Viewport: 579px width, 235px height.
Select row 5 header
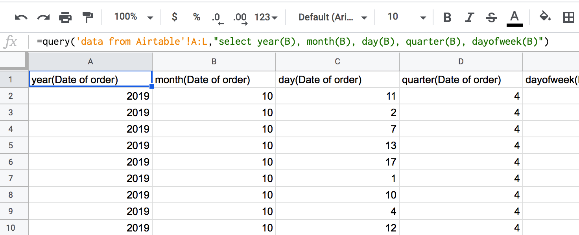(x=14, y=146)
